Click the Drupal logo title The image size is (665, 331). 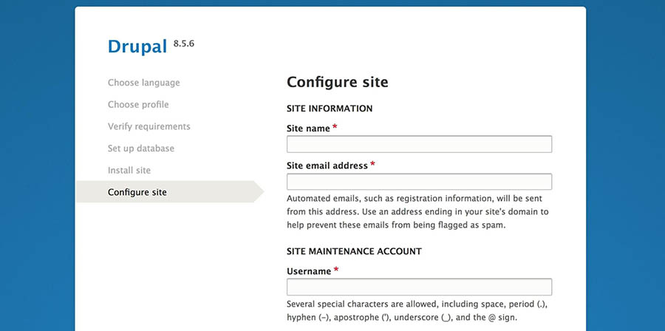click(x=137, y=47)
